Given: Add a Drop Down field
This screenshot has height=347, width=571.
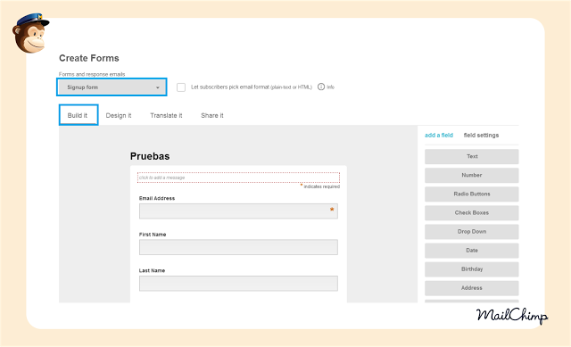Looking at the screenshot, I should [x=472, y=232].
